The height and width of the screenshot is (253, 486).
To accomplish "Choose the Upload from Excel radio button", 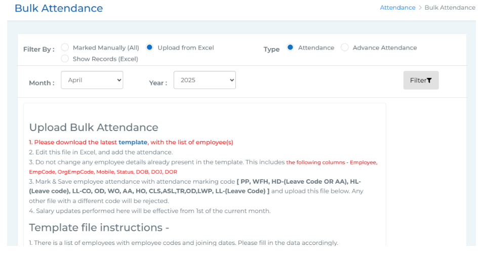I will tap(150, 48).
